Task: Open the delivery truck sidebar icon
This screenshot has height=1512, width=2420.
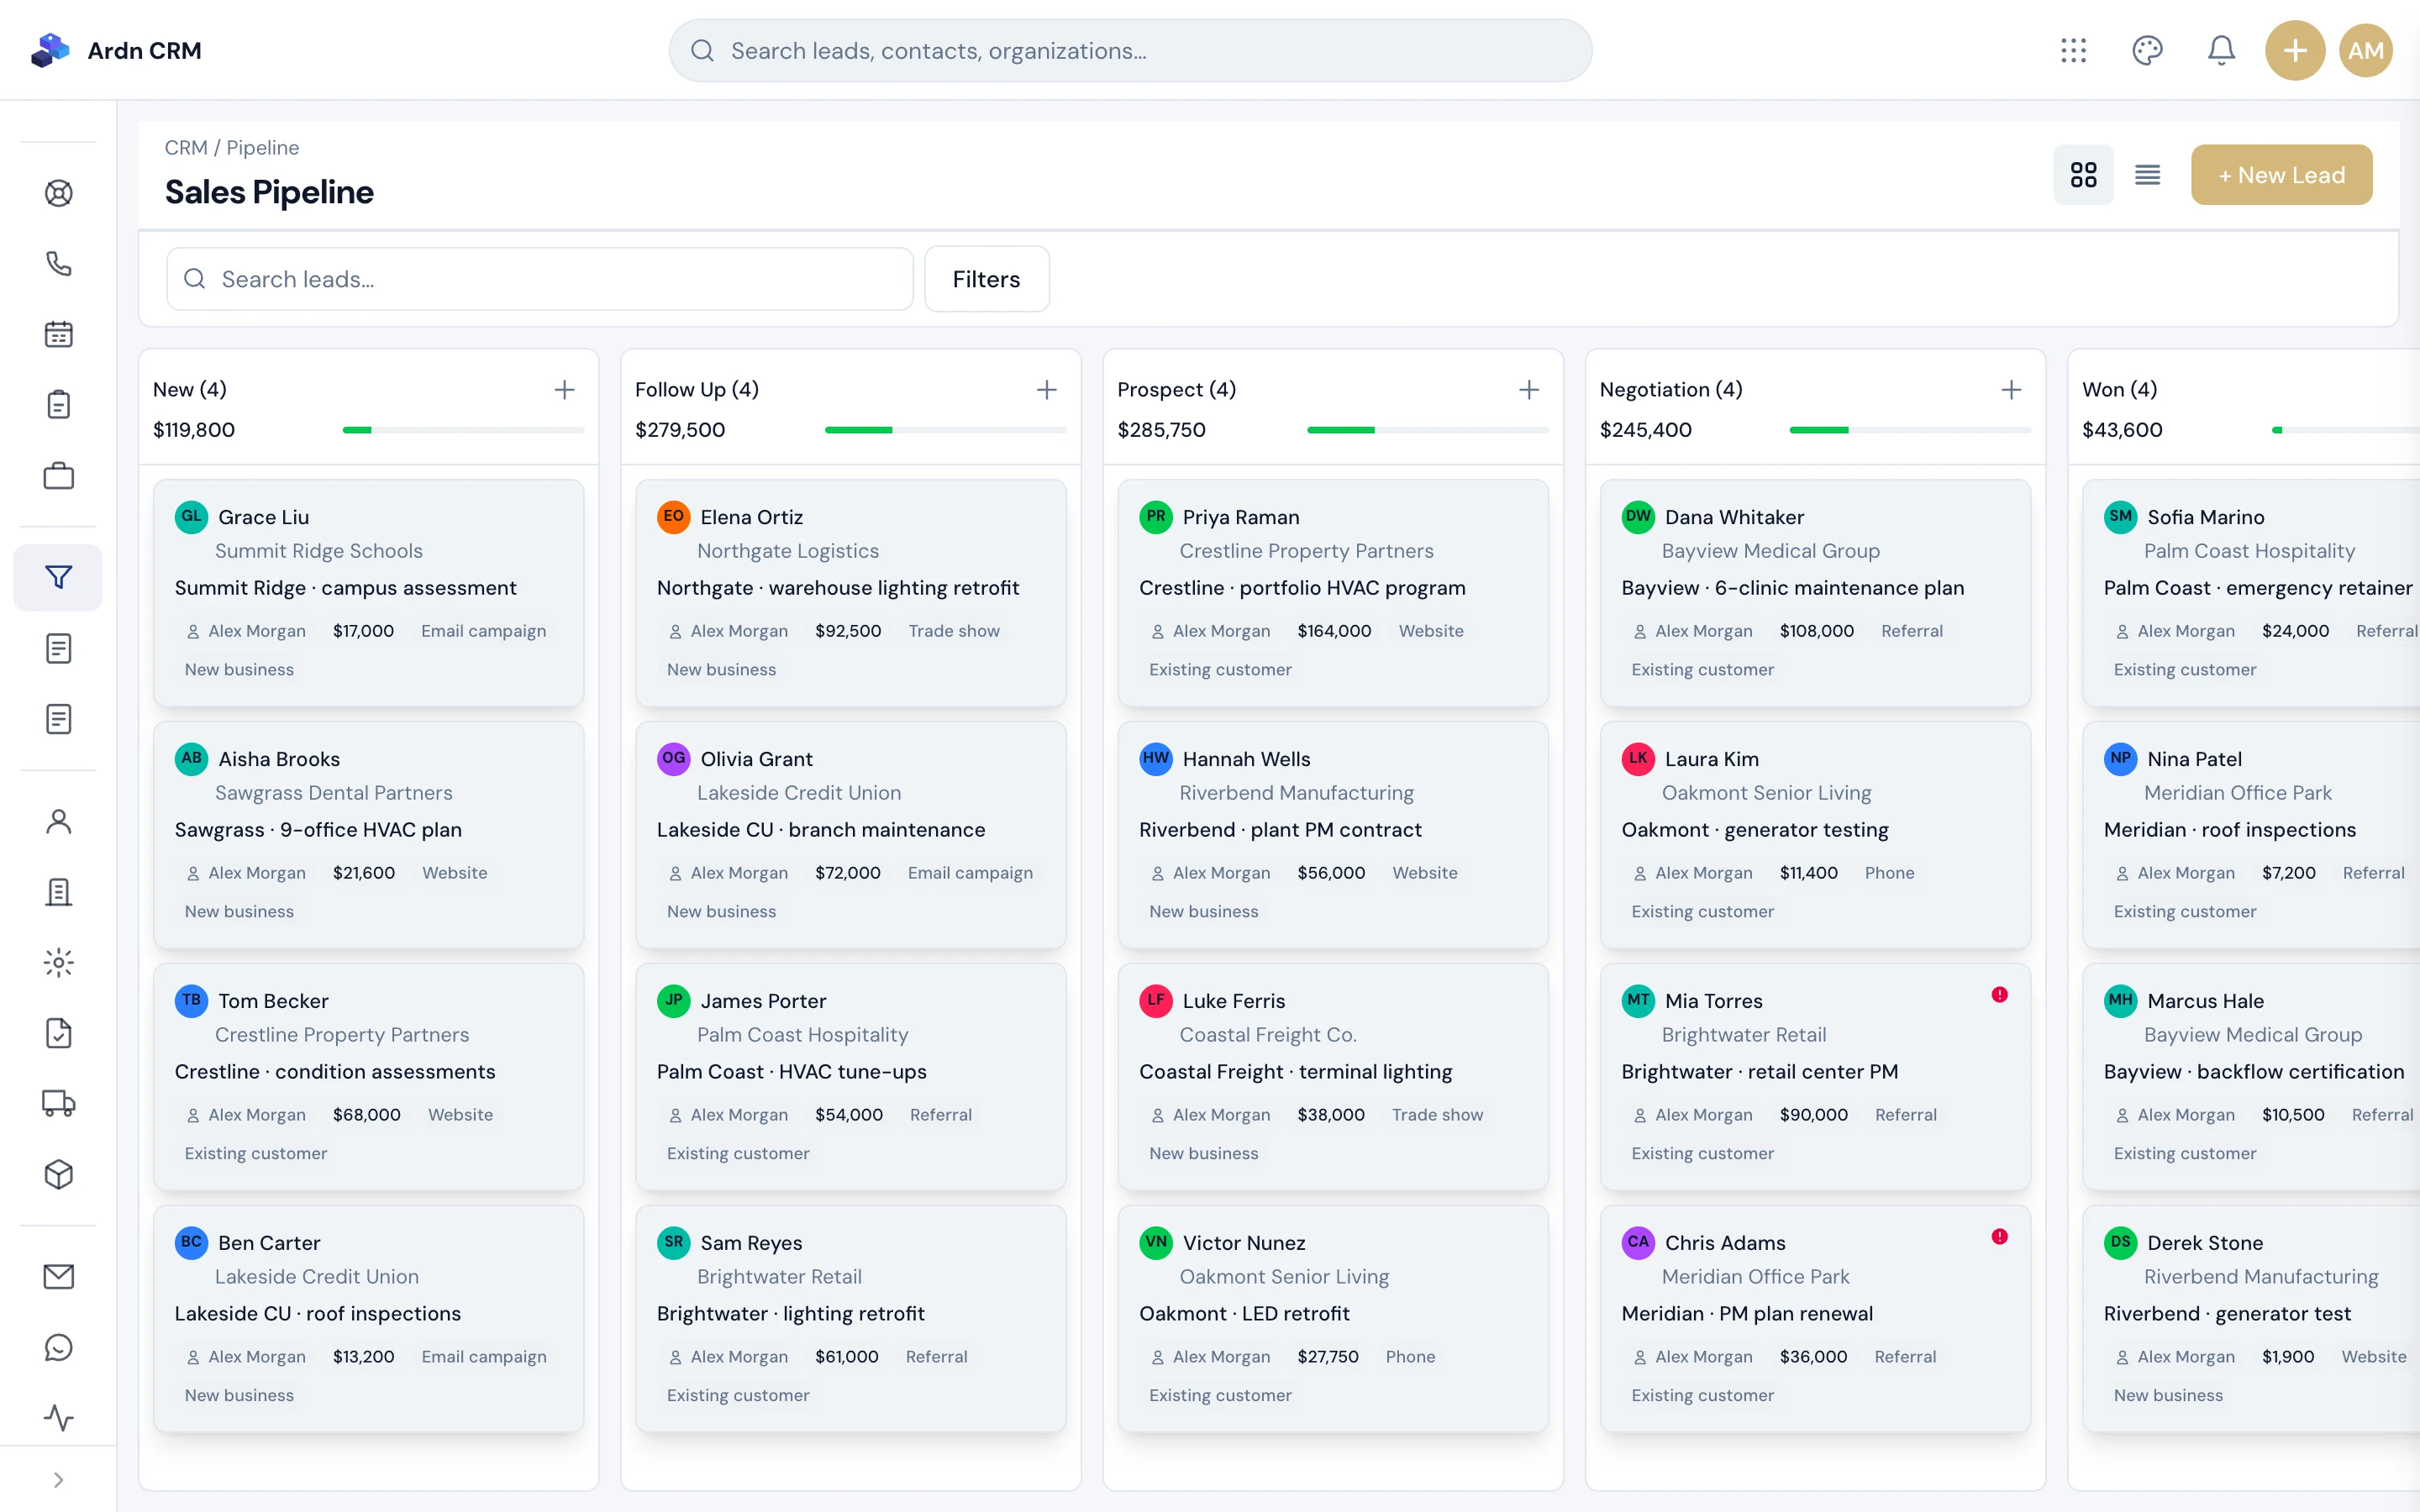Action: [58, 1104]
